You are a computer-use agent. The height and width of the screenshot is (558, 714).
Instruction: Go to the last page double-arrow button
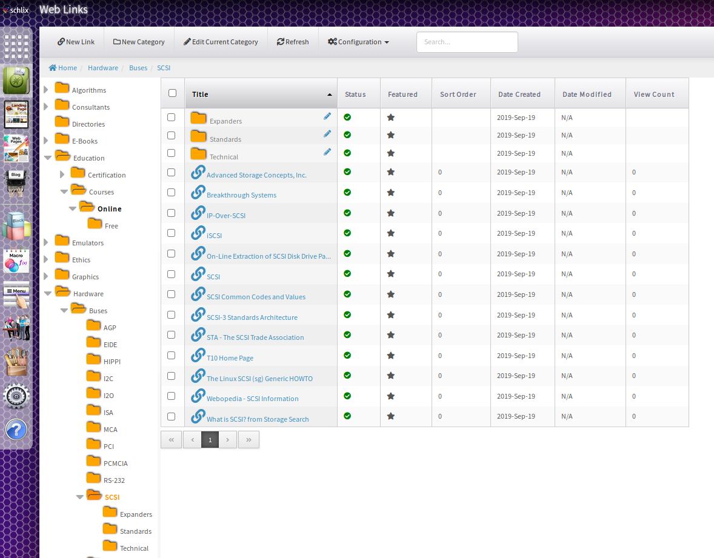point(249,440)
